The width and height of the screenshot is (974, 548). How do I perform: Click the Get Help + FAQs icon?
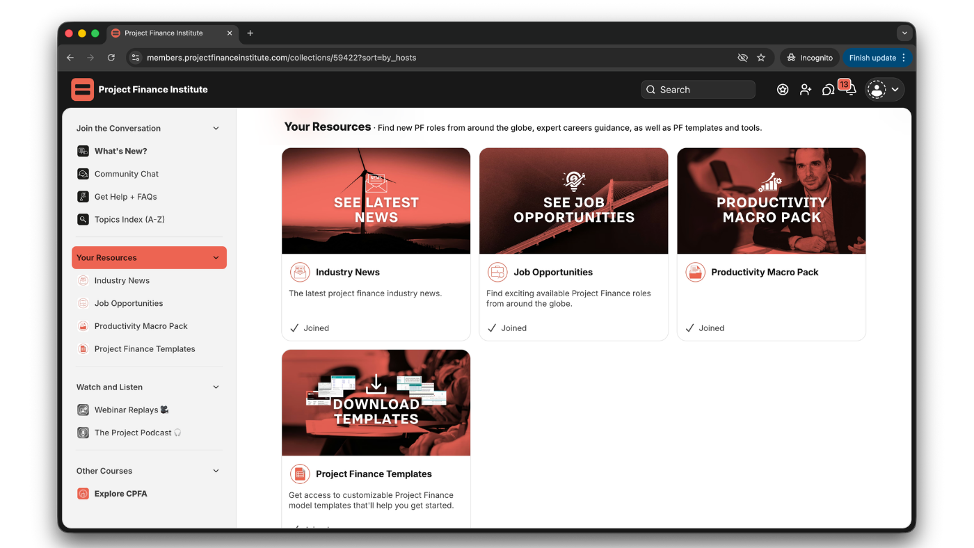pyautogui.click(x=83, y=197)
